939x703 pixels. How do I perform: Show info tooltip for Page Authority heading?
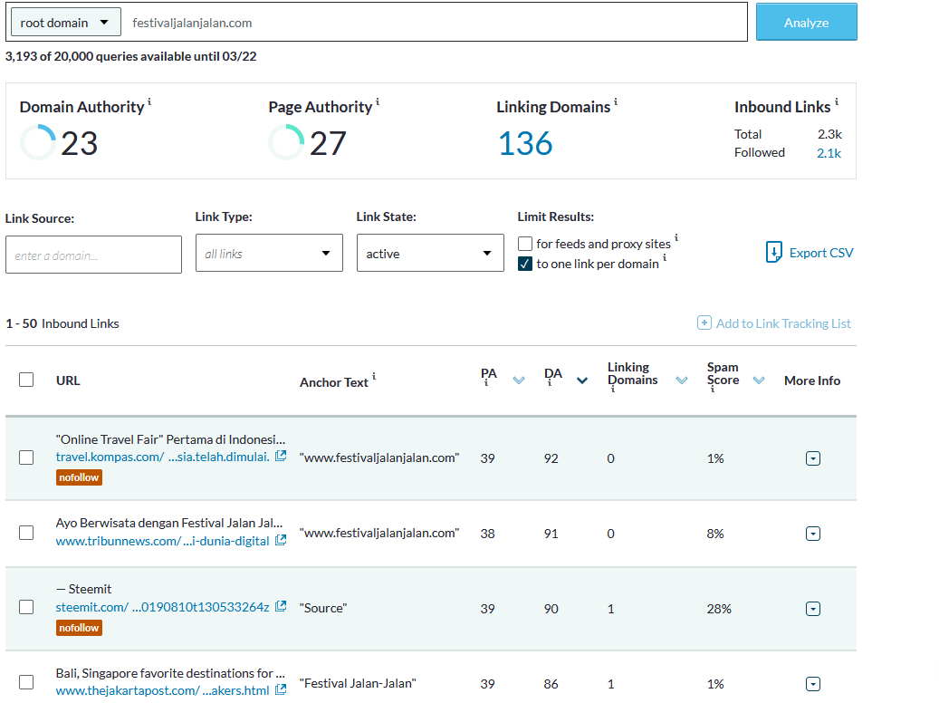point(378,101)
